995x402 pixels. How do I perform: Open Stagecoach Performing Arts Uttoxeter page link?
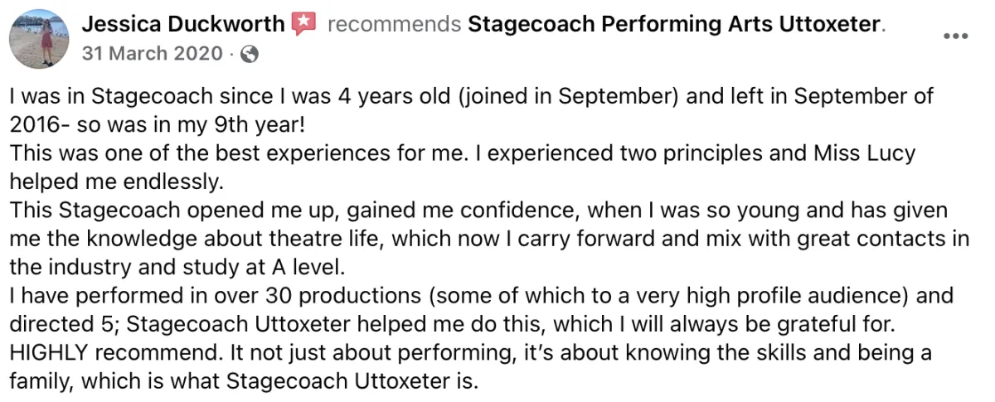[x=673, y=25]
